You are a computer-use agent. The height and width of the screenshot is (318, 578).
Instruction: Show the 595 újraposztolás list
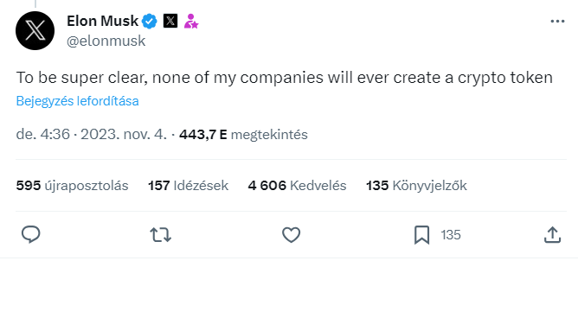(73, 186)
